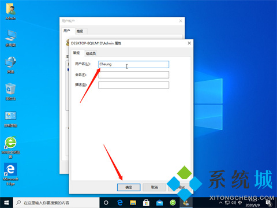Open File Explorer from the taskbar
Screen dimensions: 277x208
click(x=133, y=203)
